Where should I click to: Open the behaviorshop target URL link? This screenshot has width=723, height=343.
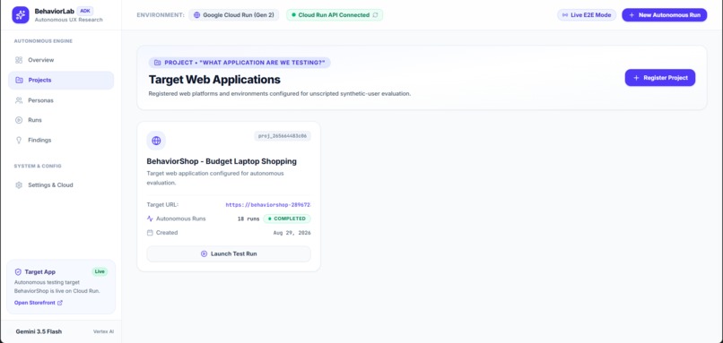tap(268, 205)
